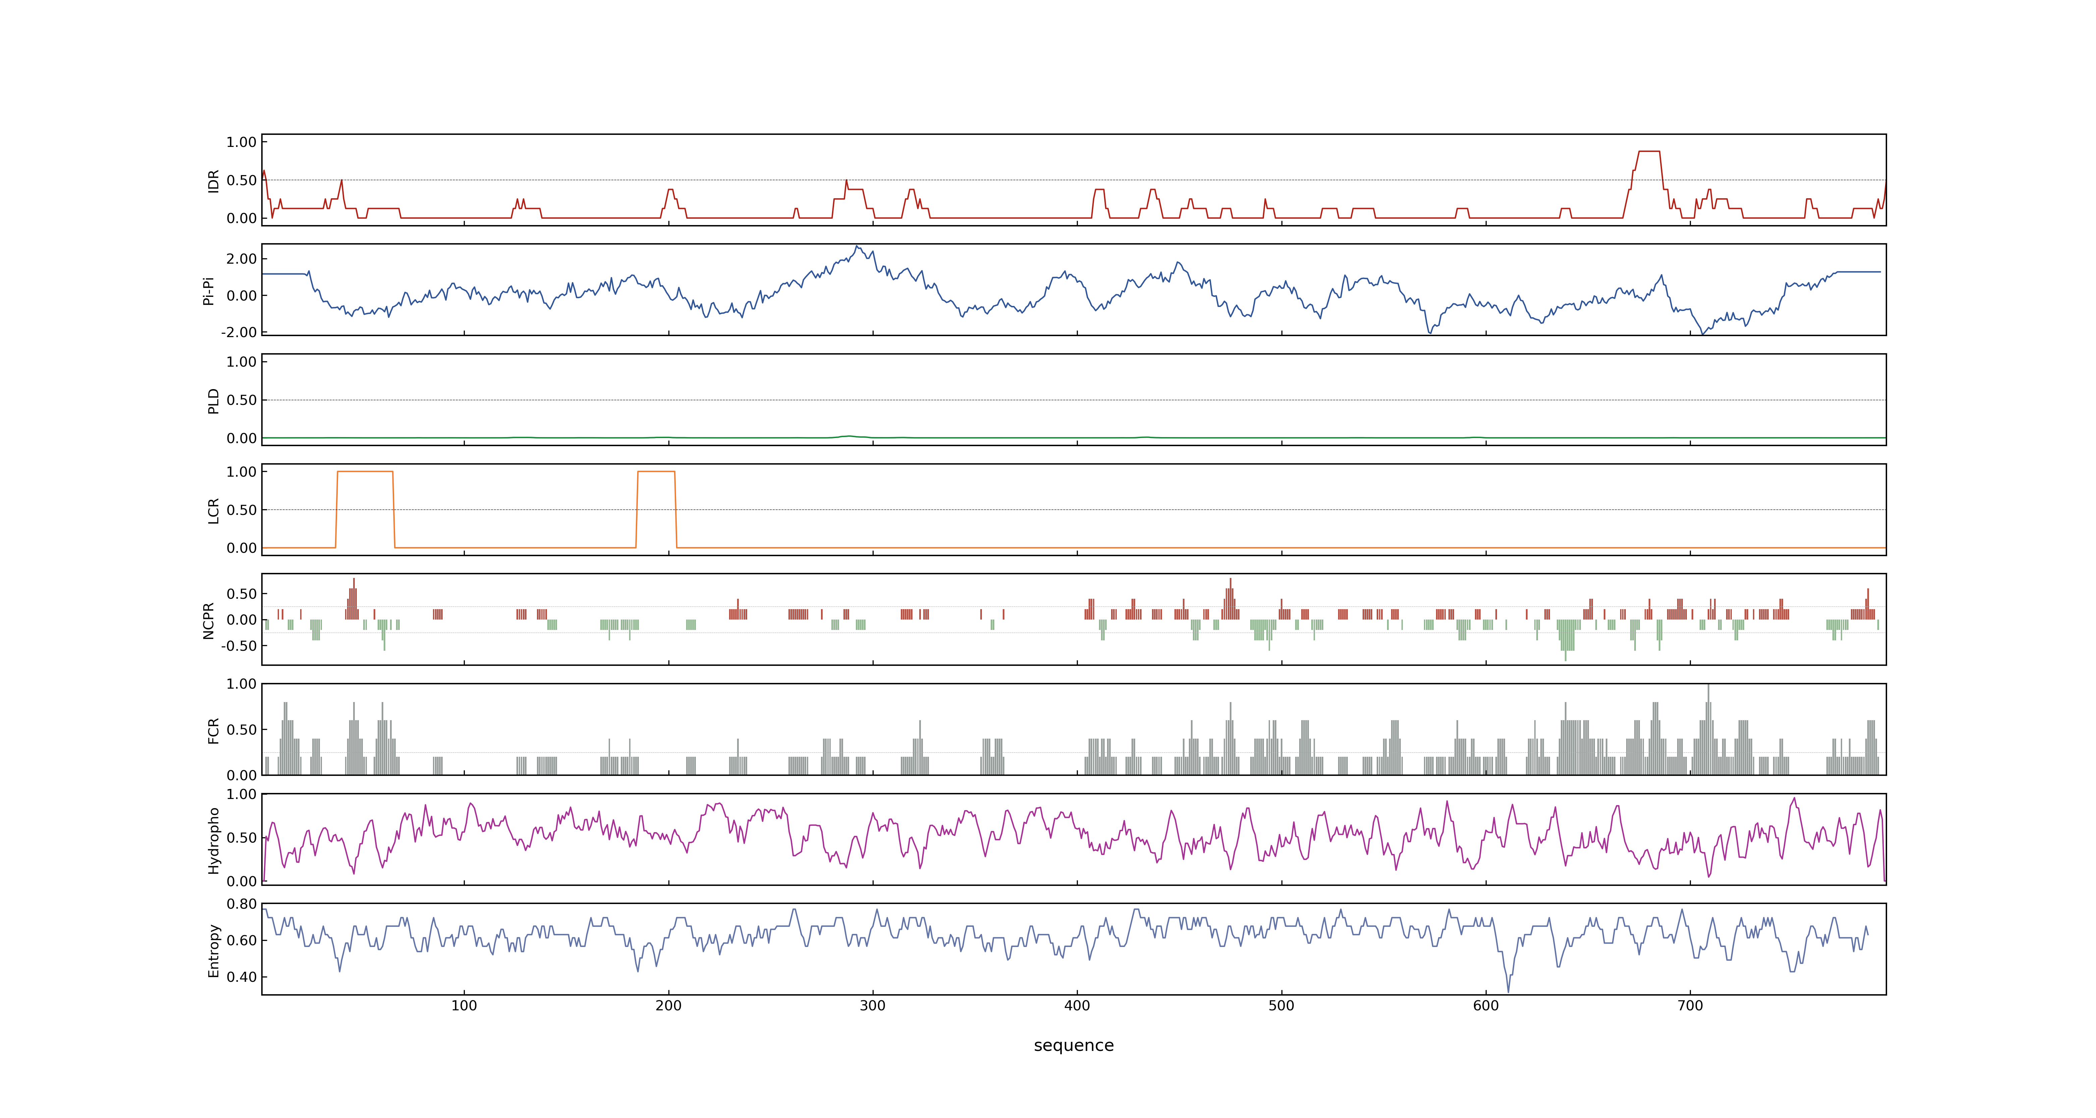Click the IDR axis label
This screenshot has height=1118, width=2096.
213,181
